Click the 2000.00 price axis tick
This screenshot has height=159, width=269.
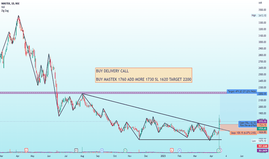click(x=262, y=107)
